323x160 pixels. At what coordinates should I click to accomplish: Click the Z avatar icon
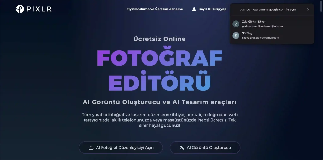(236, 24)
